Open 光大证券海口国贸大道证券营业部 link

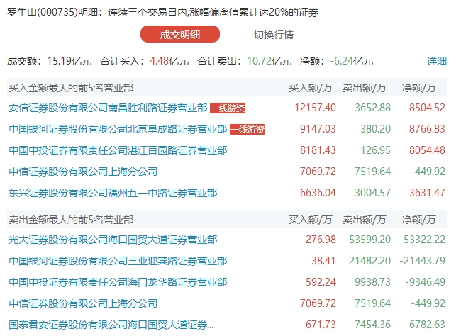point(113,240)
